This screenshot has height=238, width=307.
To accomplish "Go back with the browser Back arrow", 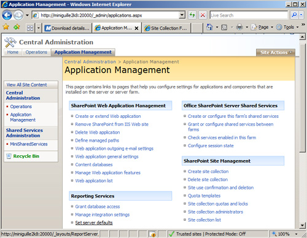I will pos(7,15).
